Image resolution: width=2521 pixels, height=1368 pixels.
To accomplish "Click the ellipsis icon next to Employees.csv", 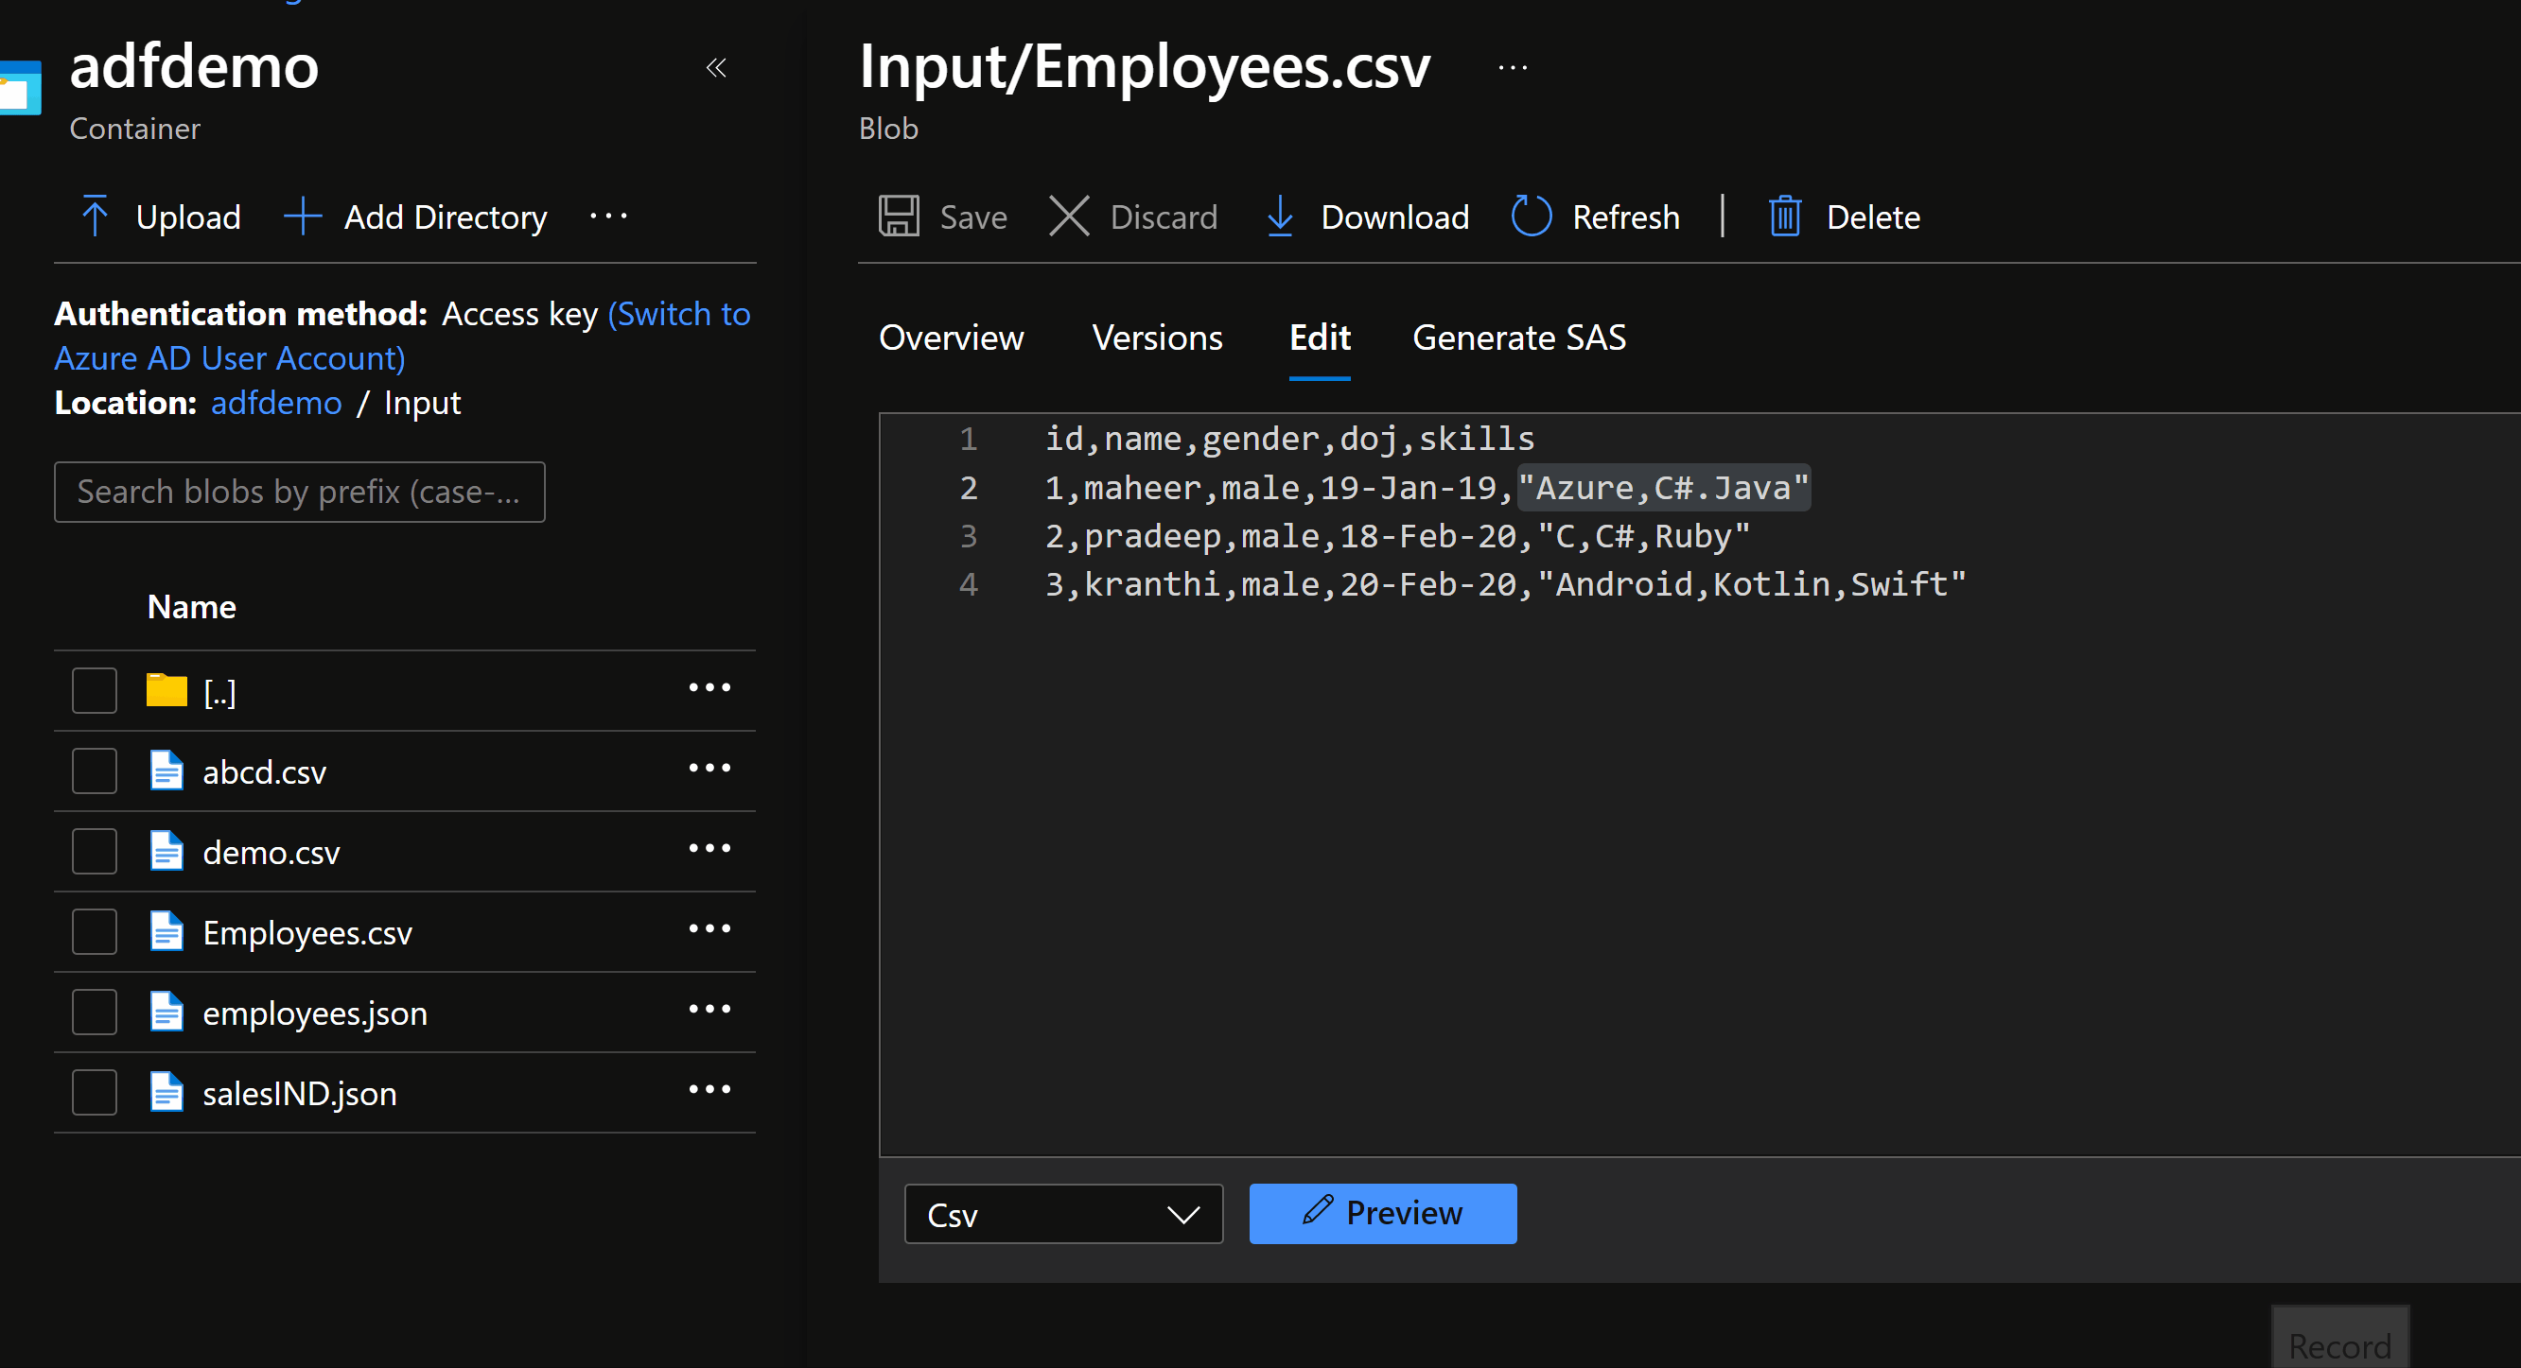I will click(x=709, y=930).
